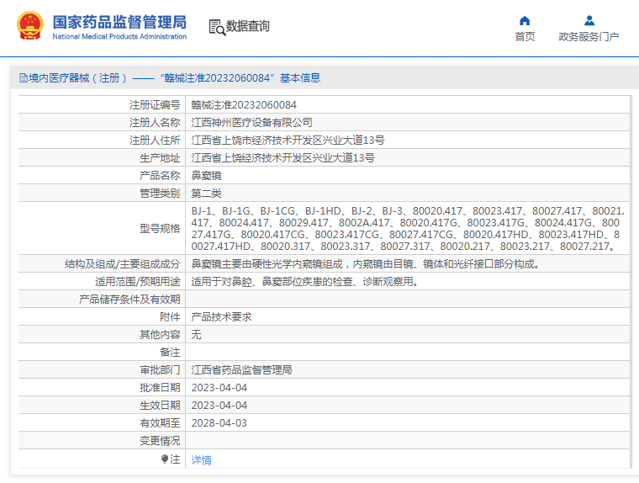
Task: Click National Medical Products Administration text
Action: click(x=119, y=37)
